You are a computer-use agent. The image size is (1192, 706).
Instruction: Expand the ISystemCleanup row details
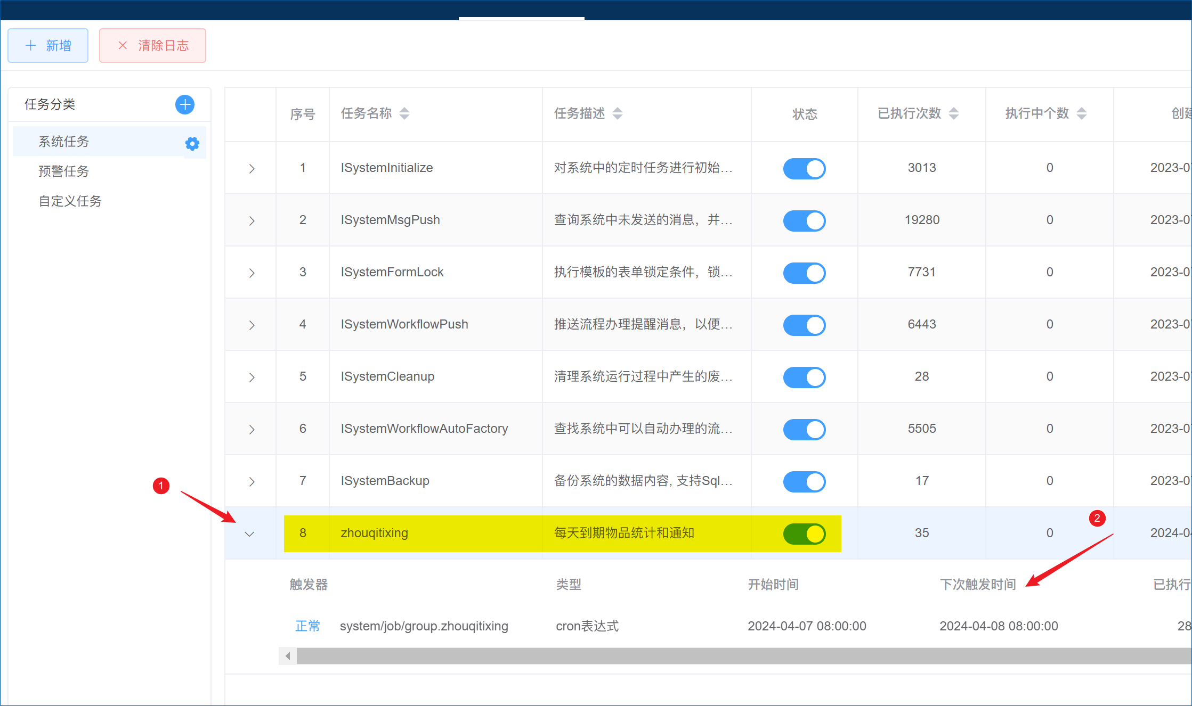coord(252,377)
